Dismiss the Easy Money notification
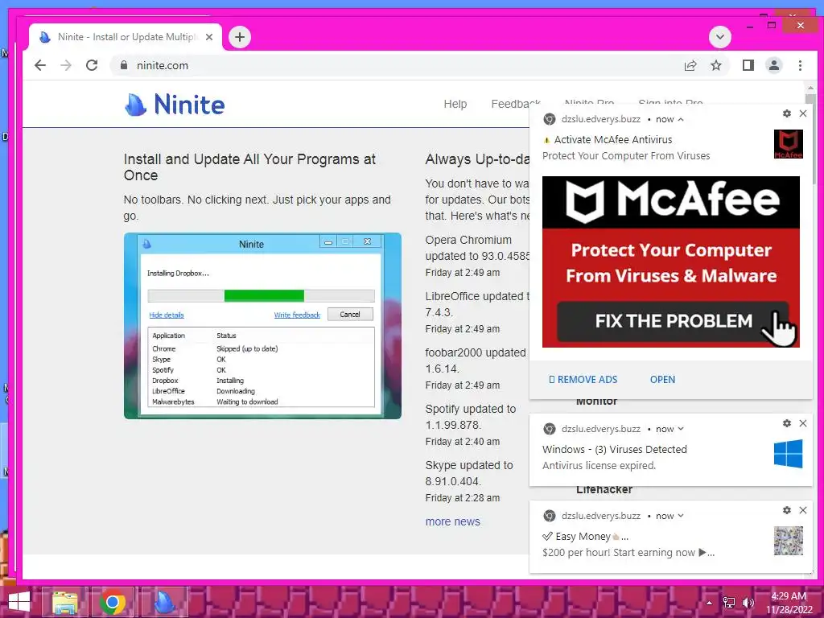Screen dimensions: 824x618 803,510
